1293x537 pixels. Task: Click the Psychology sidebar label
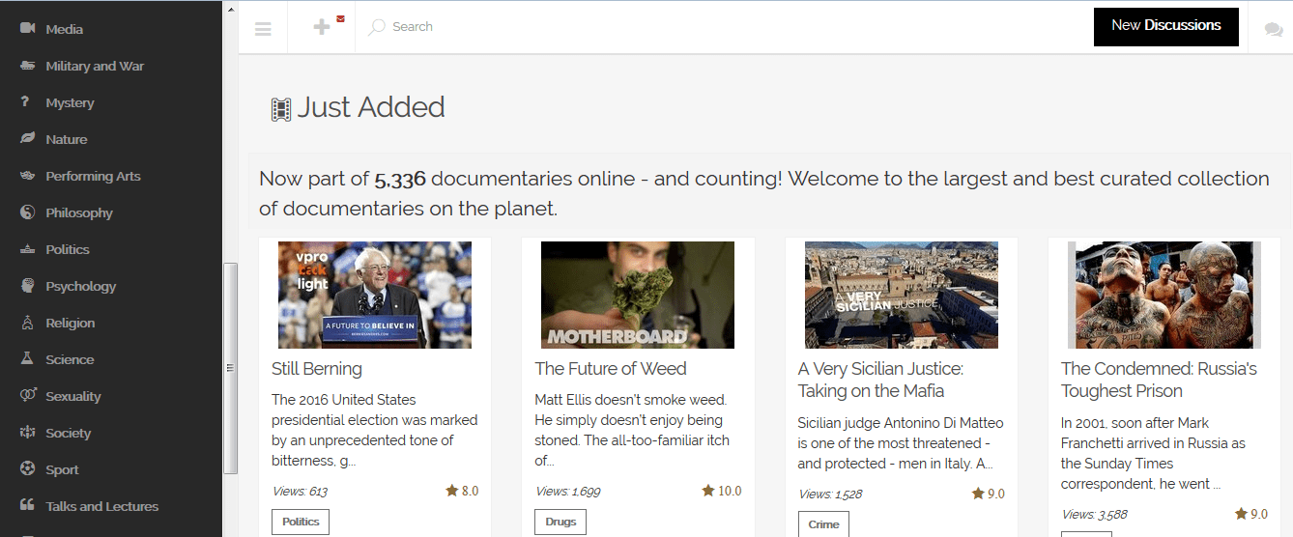pyautogui.click(x=80, y=286)
